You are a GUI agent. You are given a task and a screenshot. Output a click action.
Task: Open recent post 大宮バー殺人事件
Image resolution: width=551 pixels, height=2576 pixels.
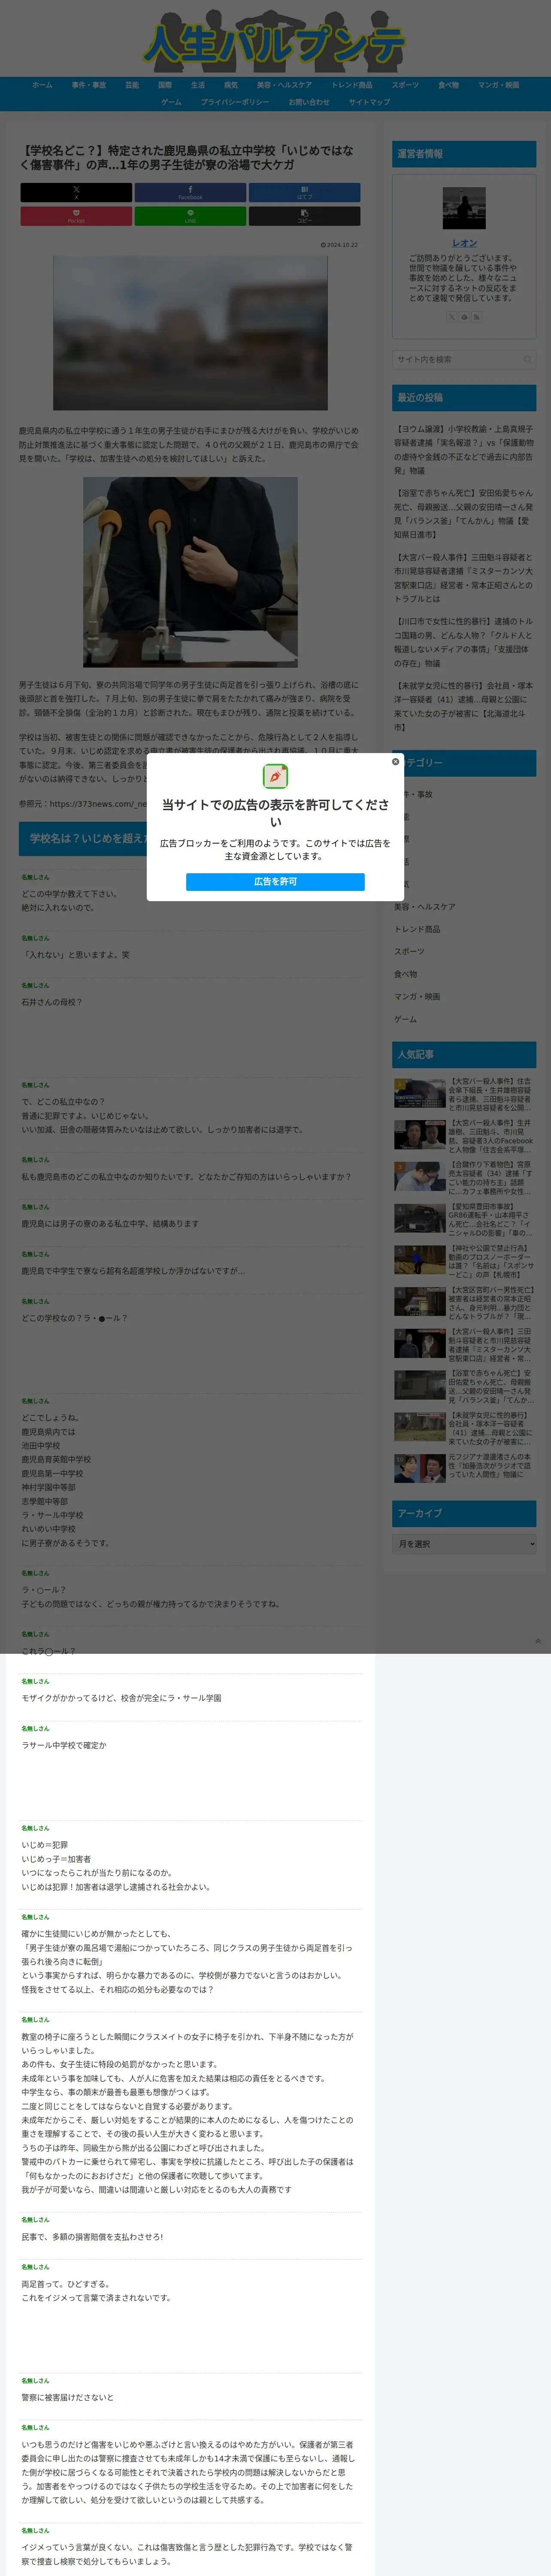pyautogui.click(x=464, y=578)
